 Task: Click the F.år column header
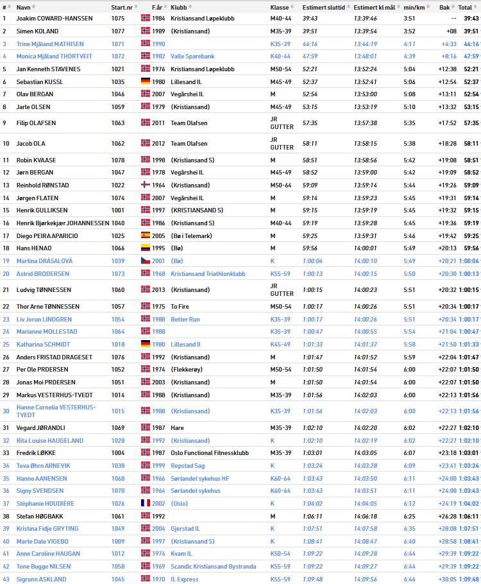pos(157,7)
